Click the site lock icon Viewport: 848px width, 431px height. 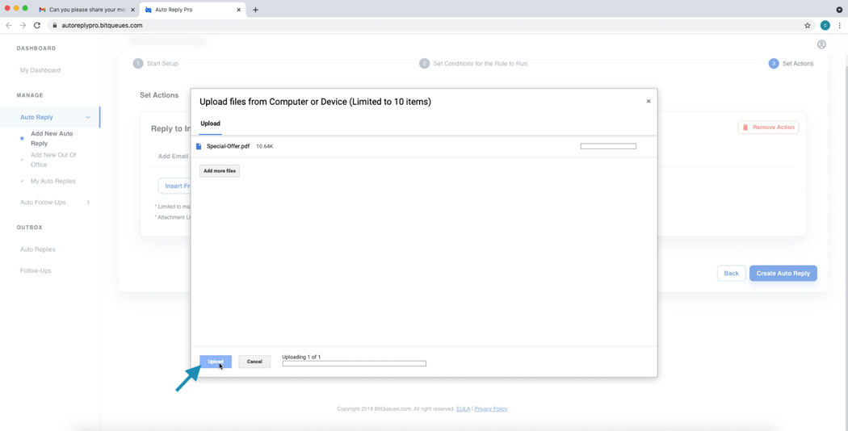55,25
